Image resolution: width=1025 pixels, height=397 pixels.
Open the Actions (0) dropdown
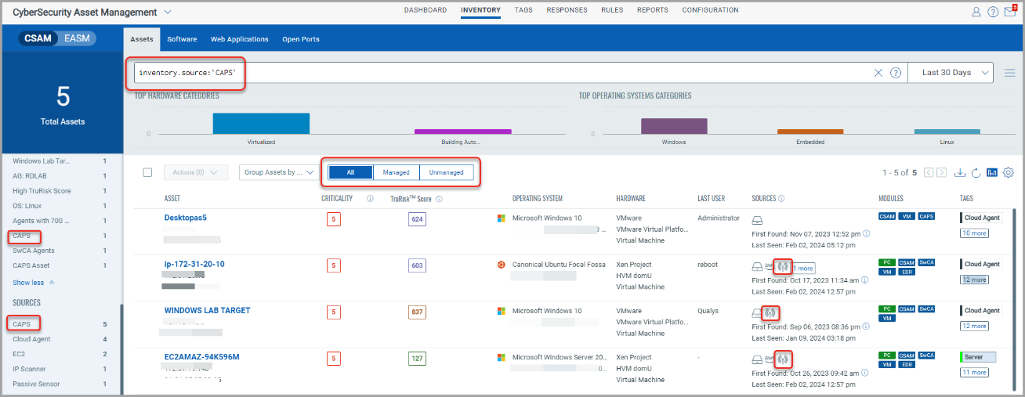point(195,172)
